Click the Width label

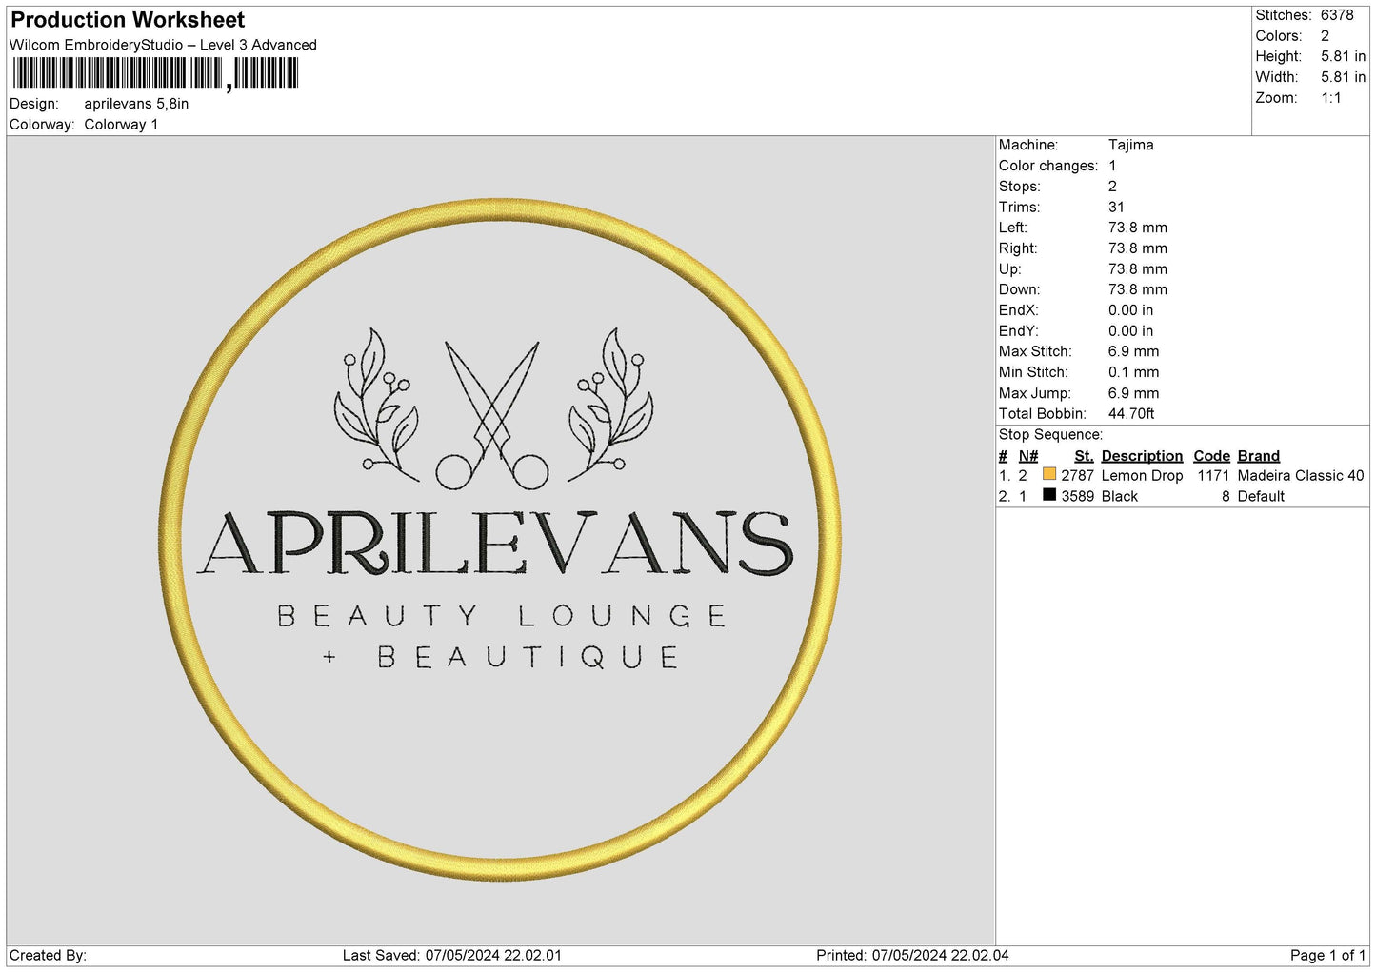1276,77
